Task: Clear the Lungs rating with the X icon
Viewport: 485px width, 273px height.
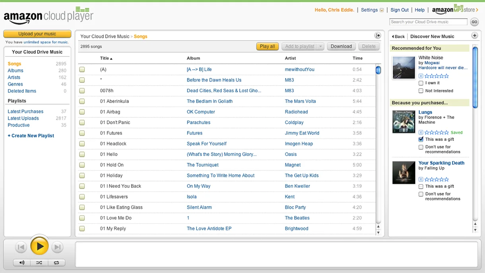Action: (x=421, y=133)
